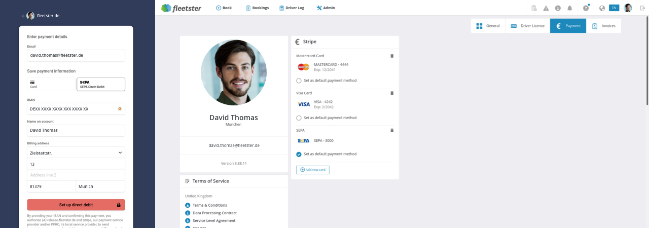This screenshot has height=228, width=649.
Task: Click the Set up direct debit button
Action: (76, 205)
